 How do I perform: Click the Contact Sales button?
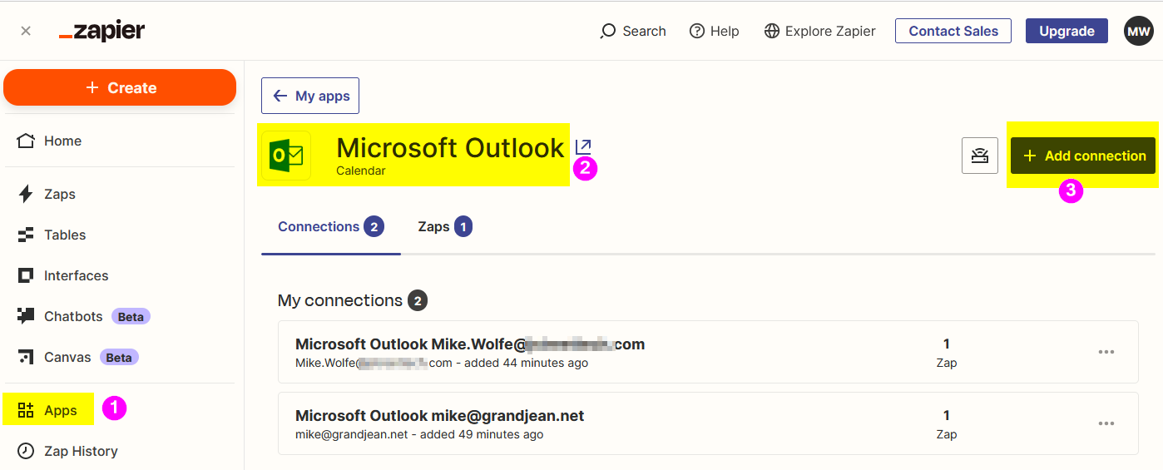(x=953, y=31)
